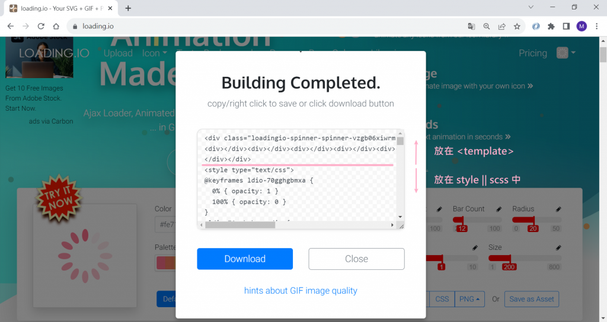This screenshot has width=607, height=322.
Task: Open the Chrome three-dot menu
Action: 596,26
